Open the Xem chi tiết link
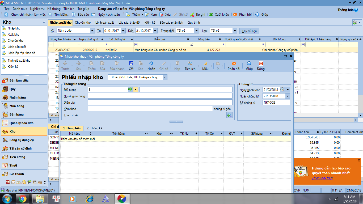This screenshot has width=363, height=204. click(322, 178)
